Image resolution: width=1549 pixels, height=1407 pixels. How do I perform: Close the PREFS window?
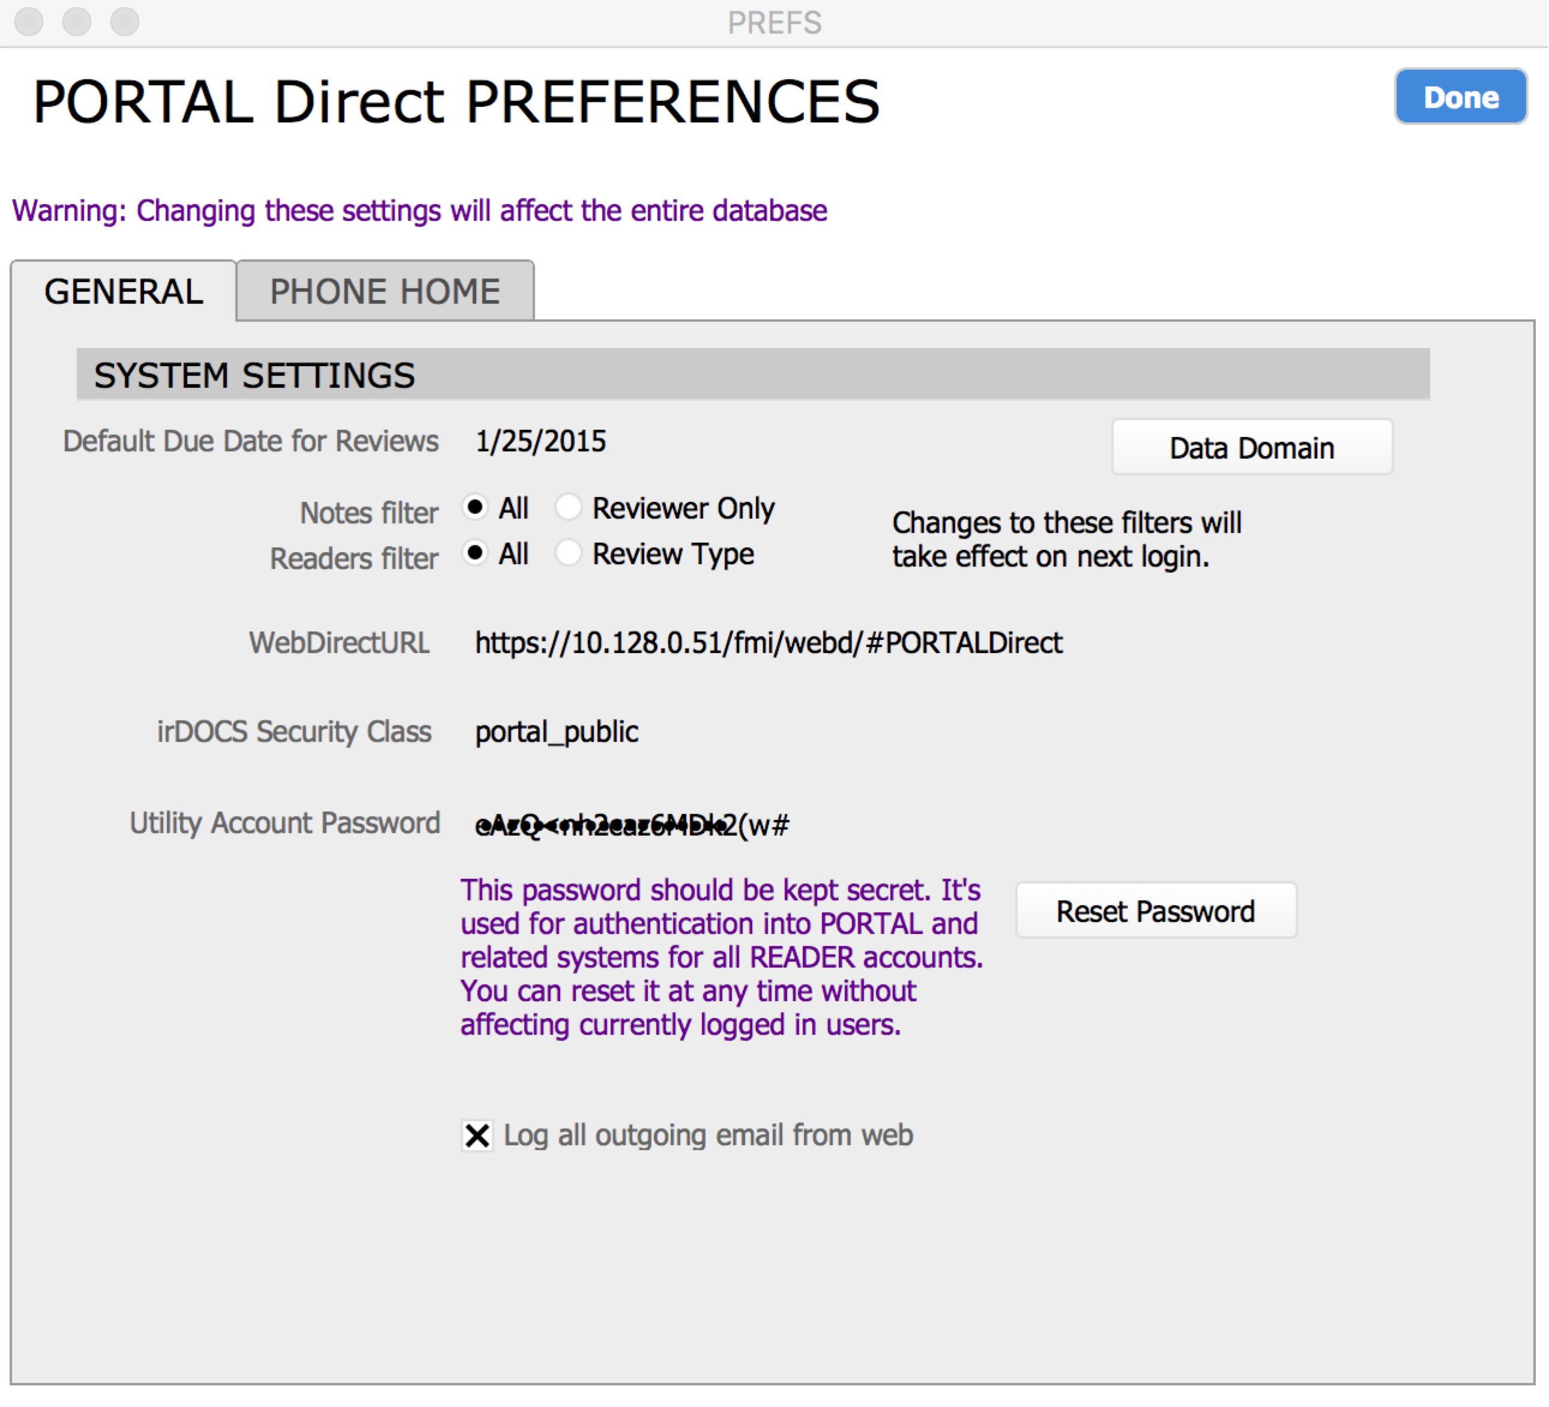point(29,22)
